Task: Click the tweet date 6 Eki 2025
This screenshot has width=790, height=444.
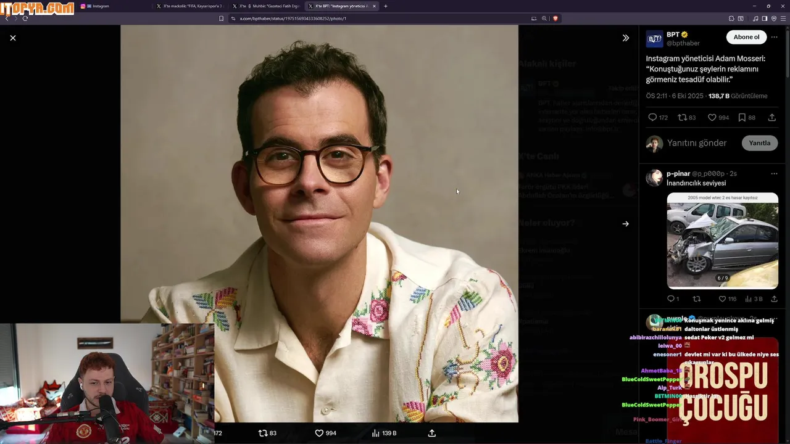Action: (688, 96)
